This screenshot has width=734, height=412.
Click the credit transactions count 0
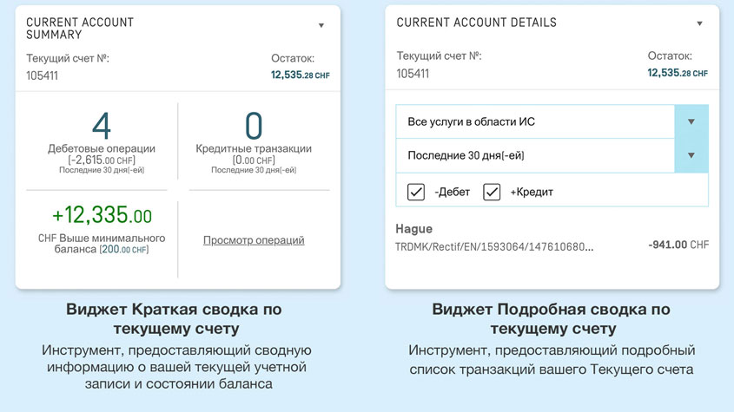[x=254, y=127]
